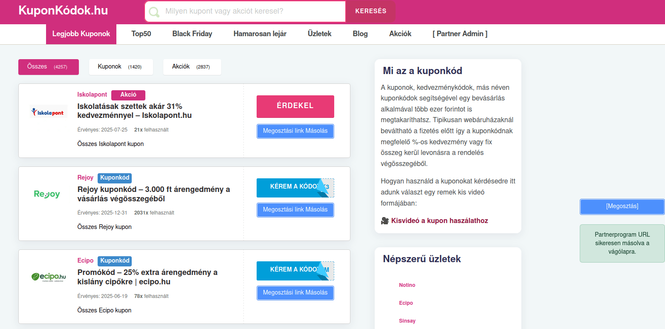Select the Kuponok (1420) filter tab
The image size is (665, 329).
[121, 67]
